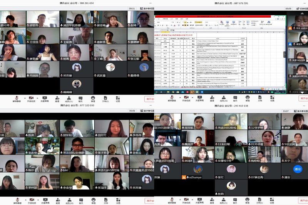Open Share Screen in meeting 887 676 591
This screenshot has width=308, height=205.
(199, 98)
